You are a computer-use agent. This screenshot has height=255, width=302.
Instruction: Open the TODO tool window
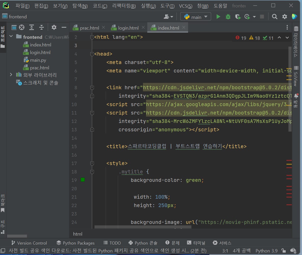tap(112, 243)
